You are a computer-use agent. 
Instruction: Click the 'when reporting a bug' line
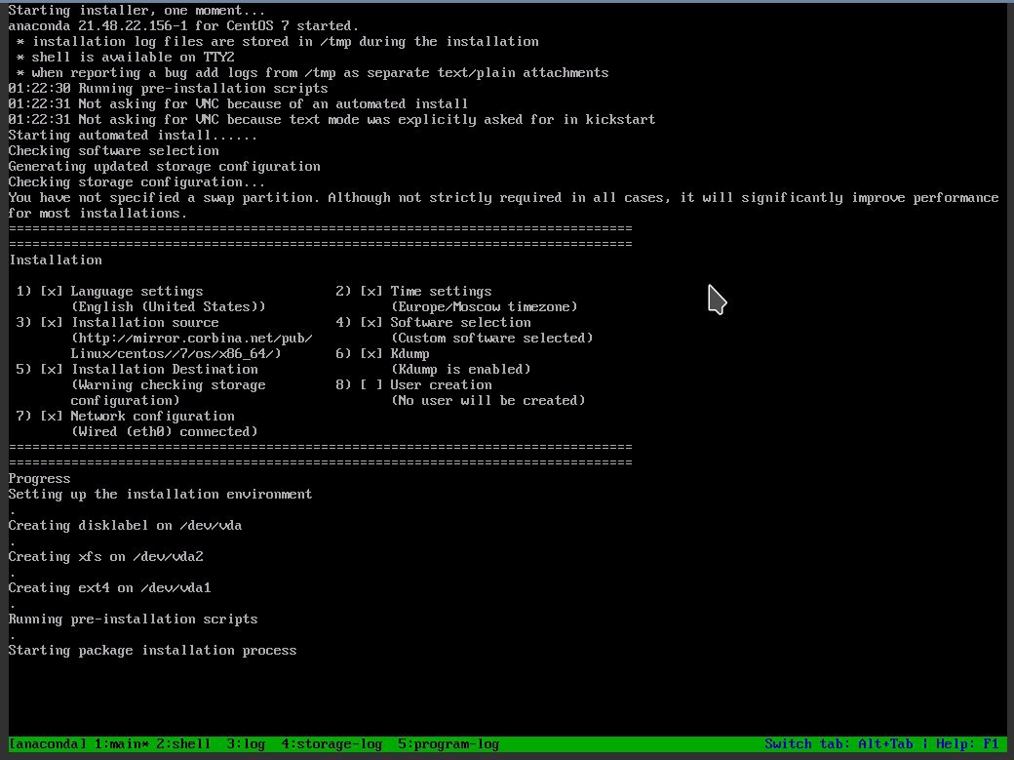[312, 72]
